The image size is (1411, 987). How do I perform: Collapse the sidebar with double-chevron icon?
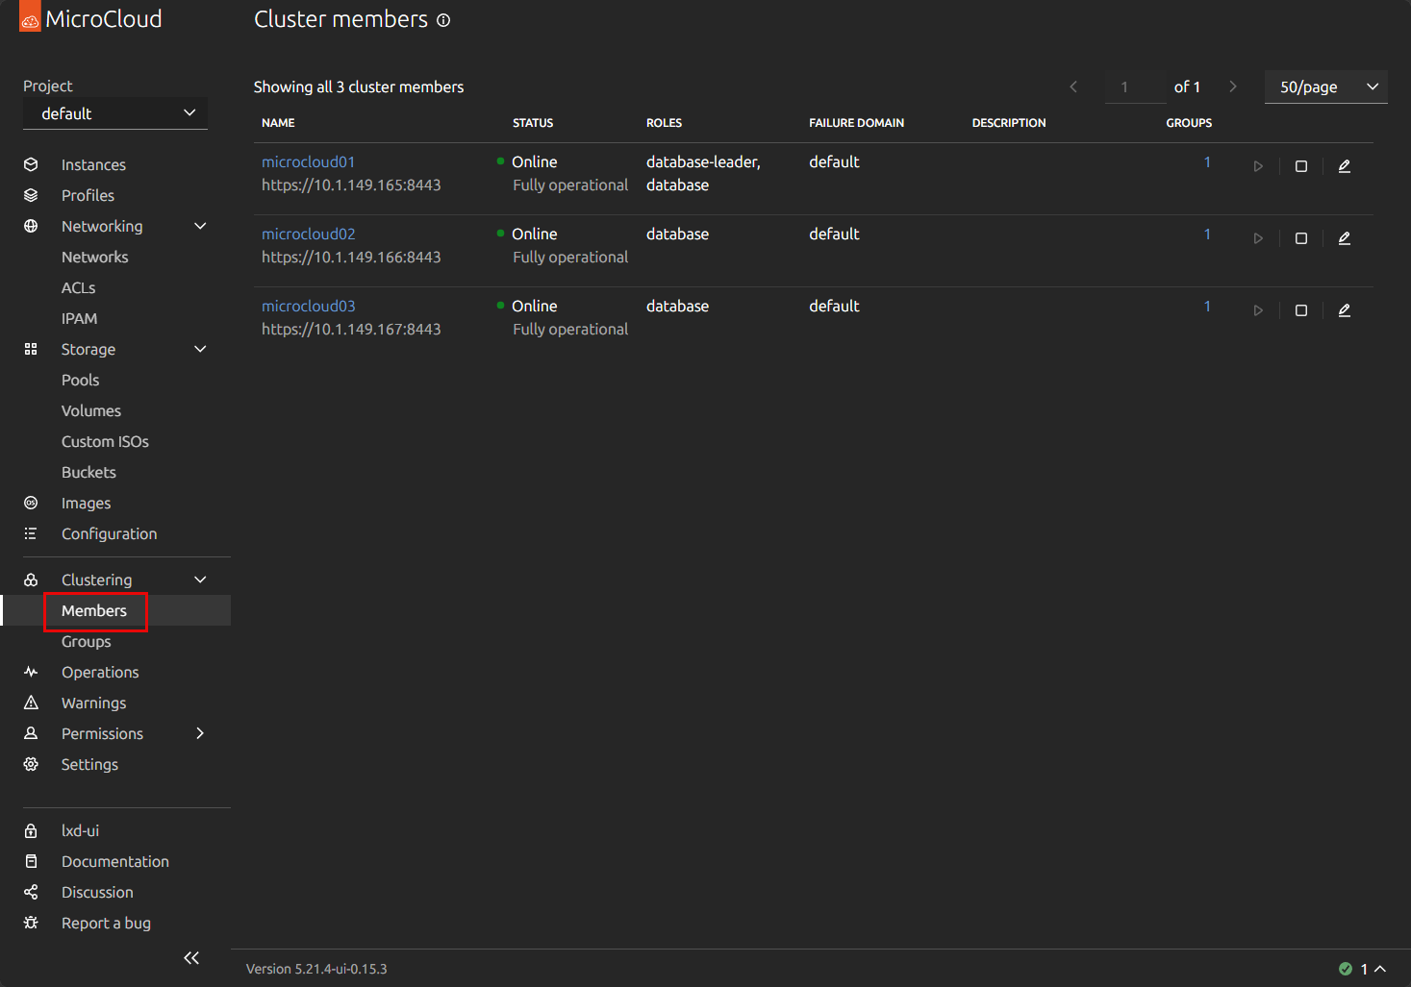click(x=191, y=958)
